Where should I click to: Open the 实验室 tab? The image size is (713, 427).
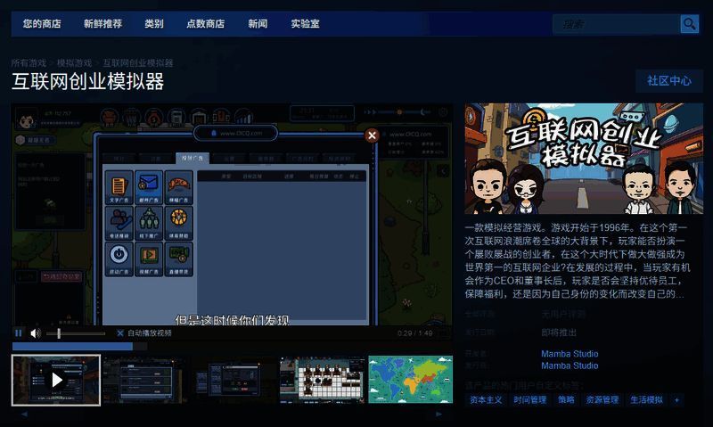pyautogui.click(x=305, y=24)
